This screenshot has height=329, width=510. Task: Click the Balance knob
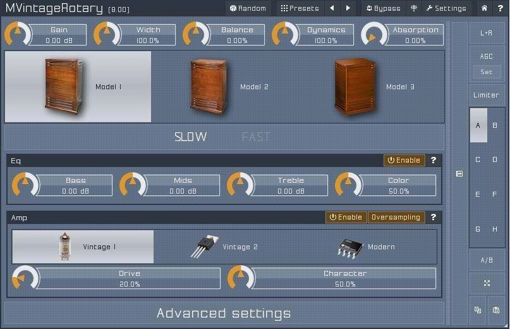[x=196, y=34]
